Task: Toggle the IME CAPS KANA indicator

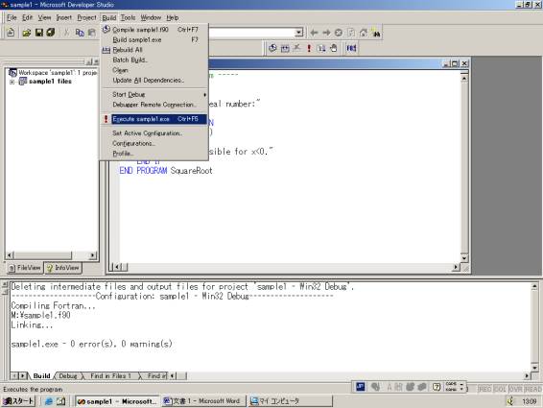Action: [451, 387]
